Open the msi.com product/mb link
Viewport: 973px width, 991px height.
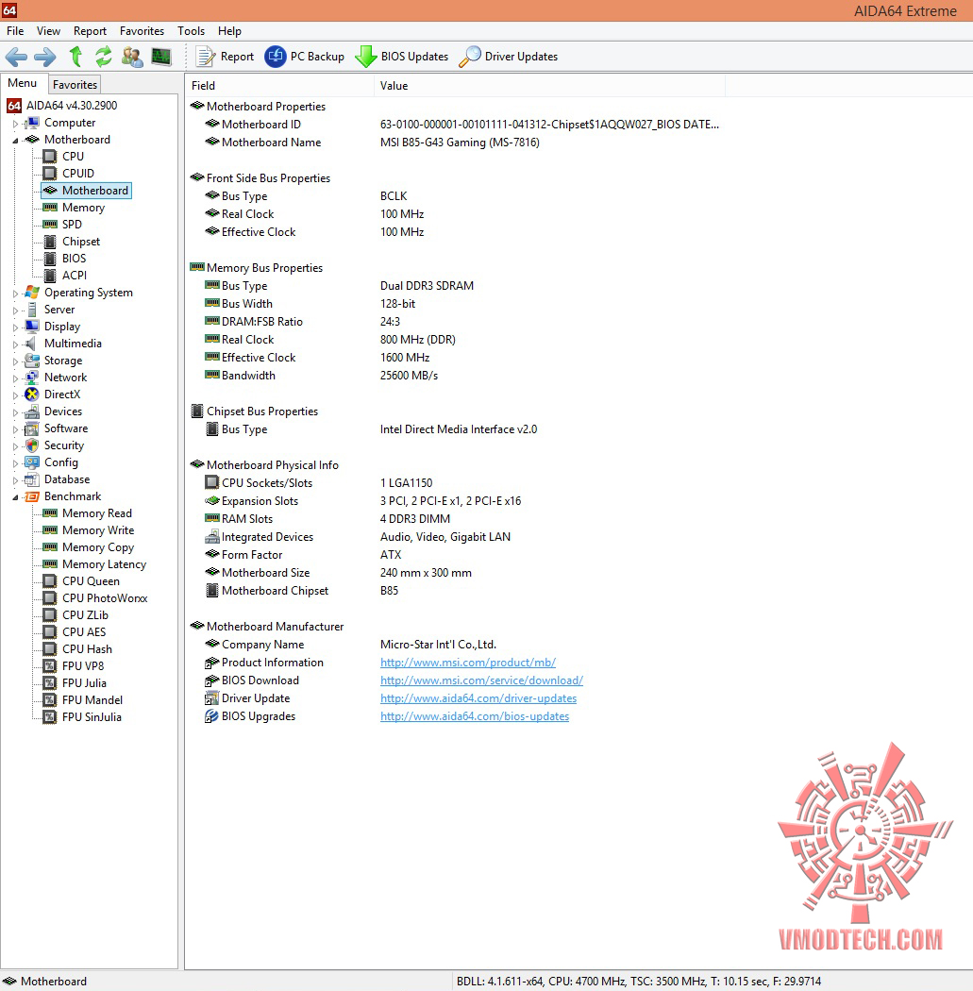(467, 663)
